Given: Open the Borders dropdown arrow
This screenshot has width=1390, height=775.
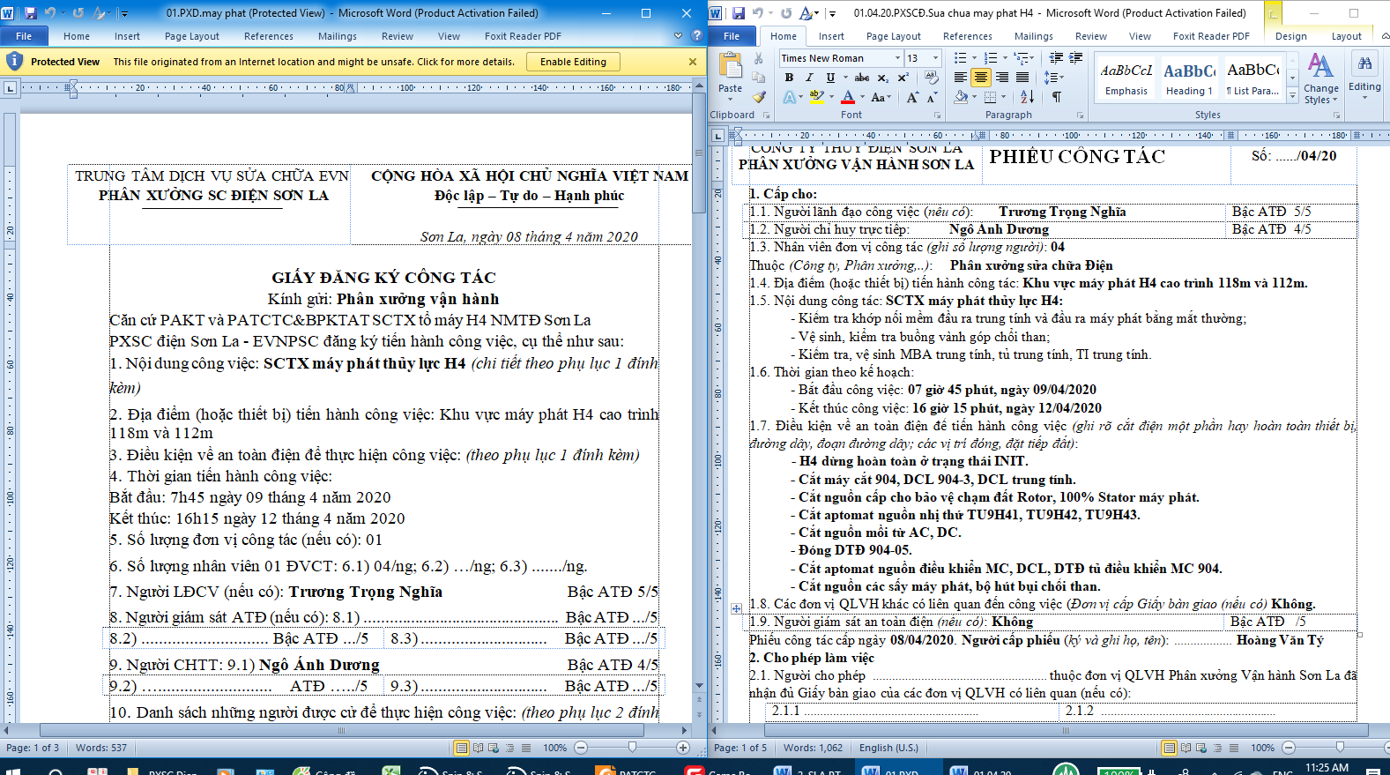Looking at the screenshot, I should click(x=1005, y=97).
